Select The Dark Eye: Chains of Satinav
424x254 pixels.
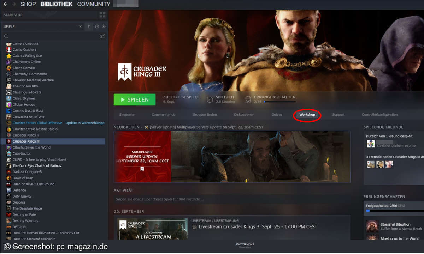[x=37, y=166]
